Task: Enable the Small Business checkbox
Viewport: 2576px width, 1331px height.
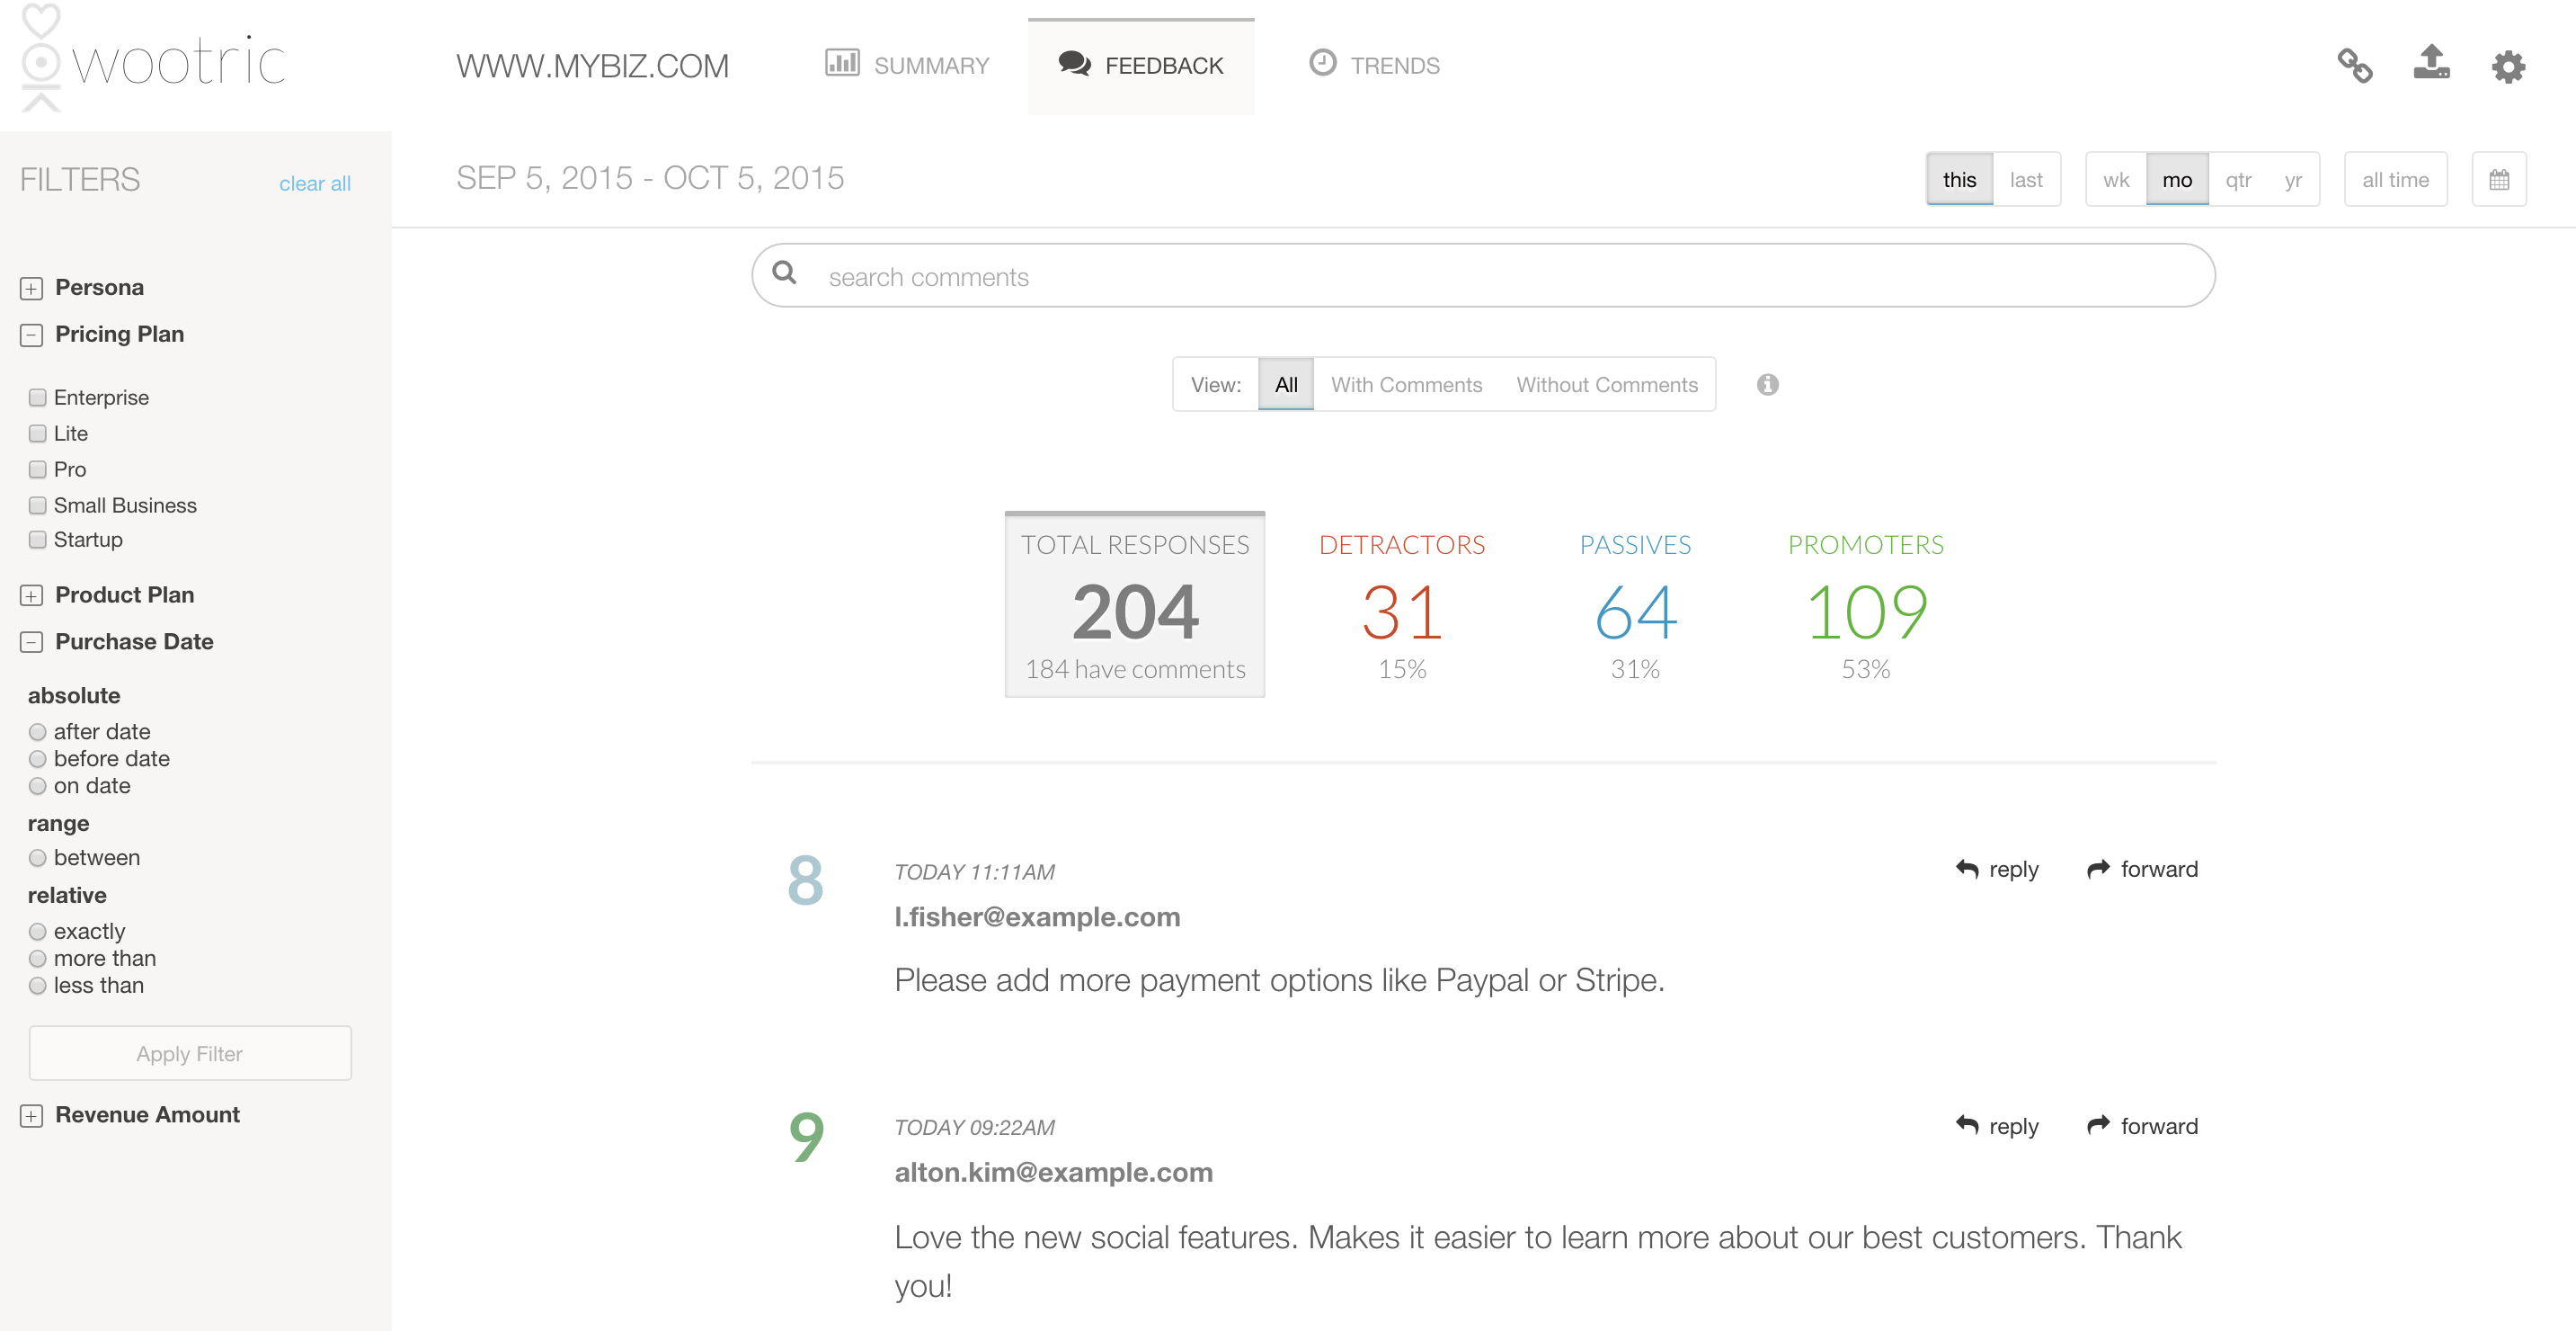Action: 38,505
